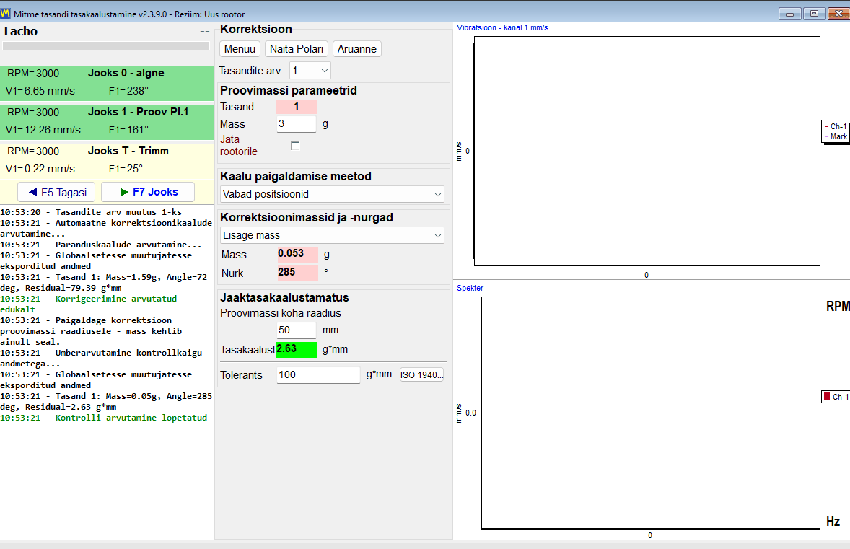Click the RPM axis label in spectrum
The height and width of the screenshot is (549, 850).
tap(838, 306)
